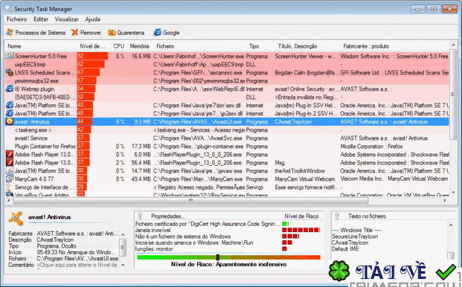Open the Quarentena toolbar button
The image size is (462, 287).
pyautogui.click(x=126, y=32)
